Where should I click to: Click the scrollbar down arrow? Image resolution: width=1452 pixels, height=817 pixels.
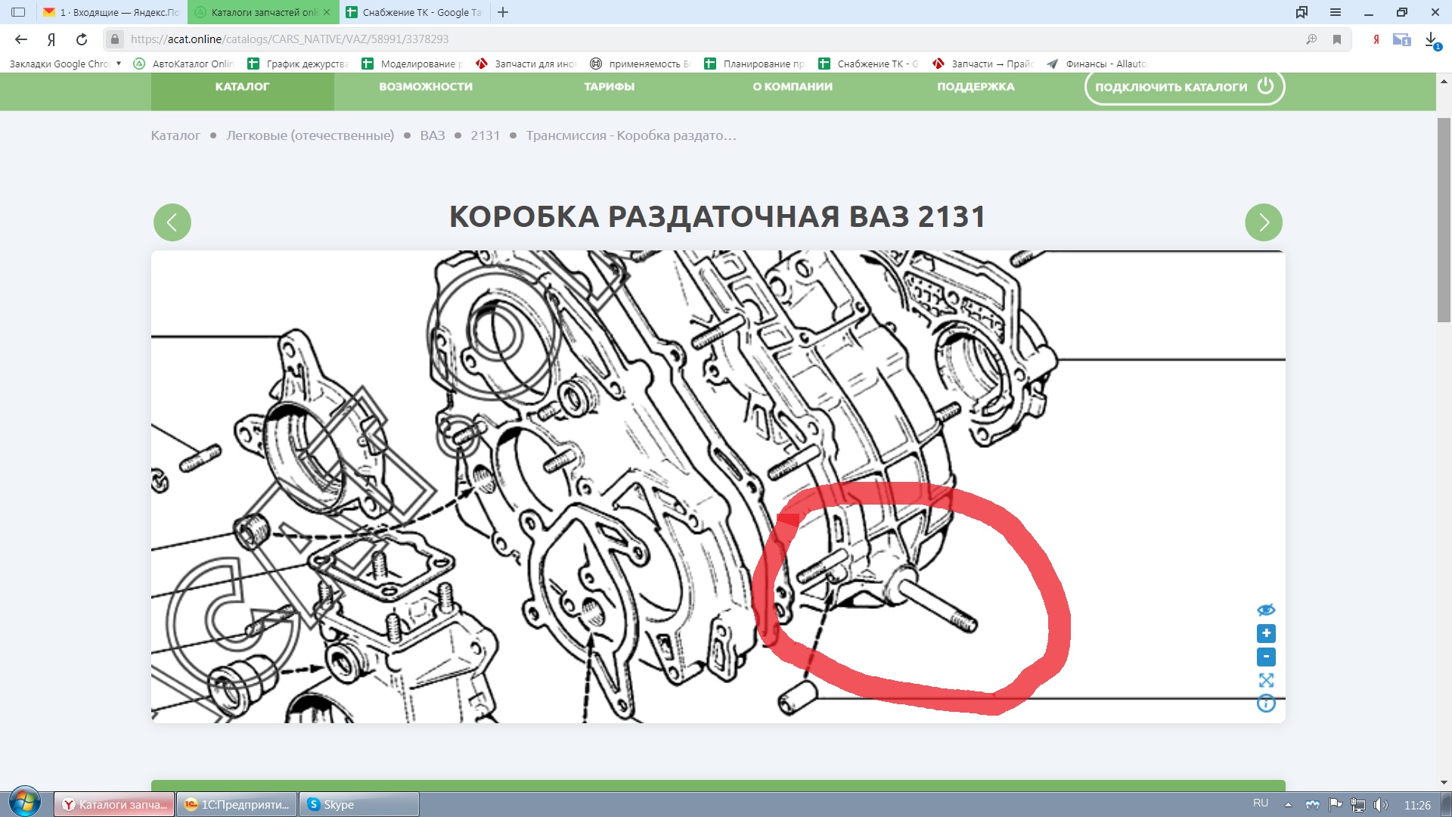point(1444,783)
